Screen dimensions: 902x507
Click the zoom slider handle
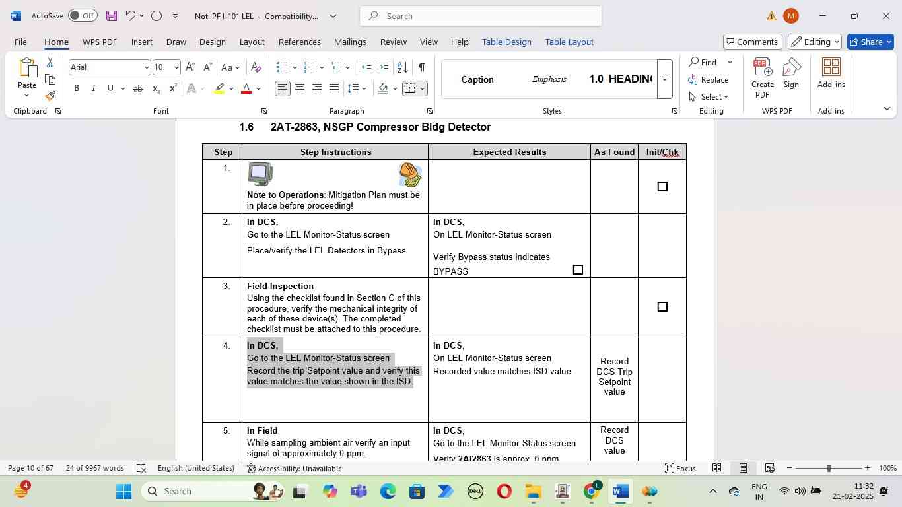829,468
